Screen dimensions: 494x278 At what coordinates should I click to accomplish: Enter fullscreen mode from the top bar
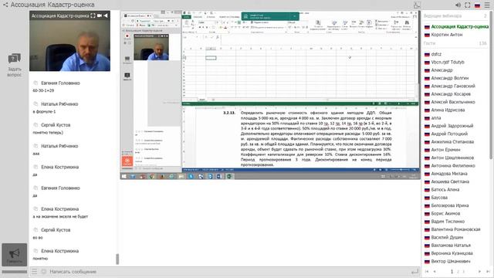pos(468,5)
